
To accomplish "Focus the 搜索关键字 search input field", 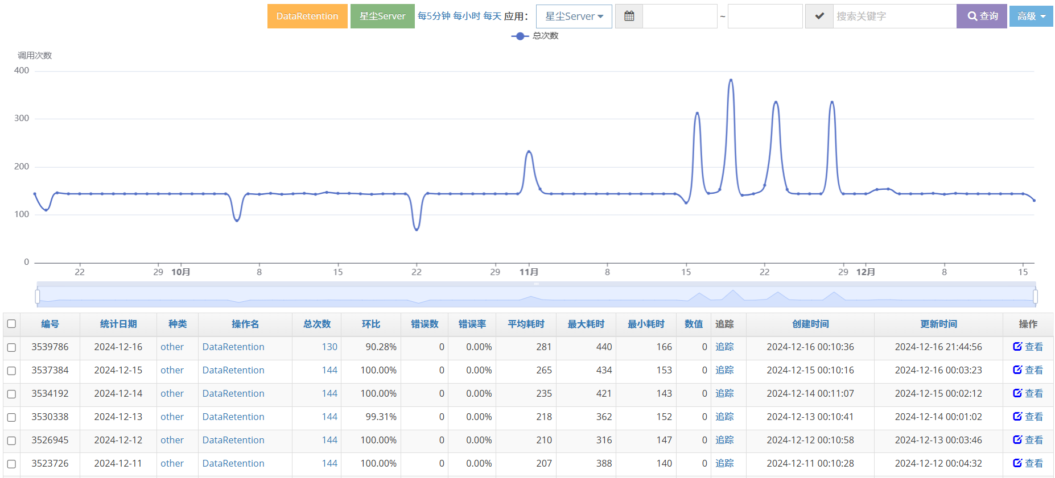I will click(894, 16).
